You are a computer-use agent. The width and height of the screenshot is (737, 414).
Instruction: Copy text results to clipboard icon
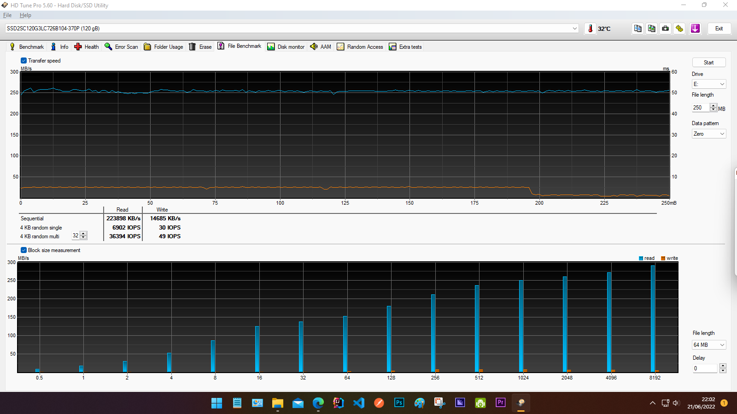[x=638, y=29]
